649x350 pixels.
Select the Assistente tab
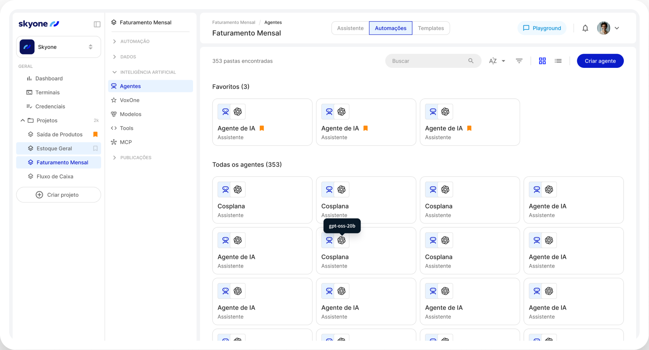(350, 28)
